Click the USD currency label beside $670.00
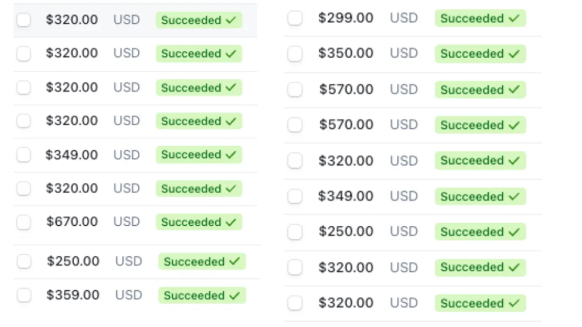The height and width of the screenshot is (327, 582). coord(127,222)
